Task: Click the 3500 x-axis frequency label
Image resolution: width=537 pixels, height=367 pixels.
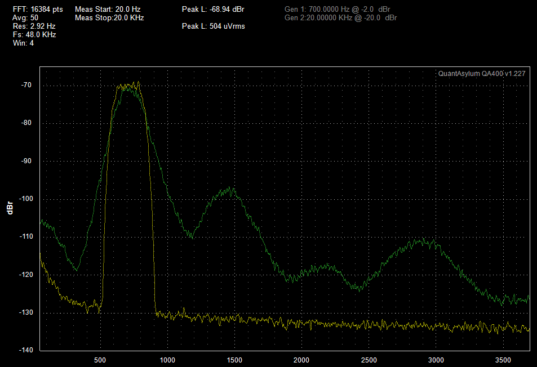Action: (503, 360)
